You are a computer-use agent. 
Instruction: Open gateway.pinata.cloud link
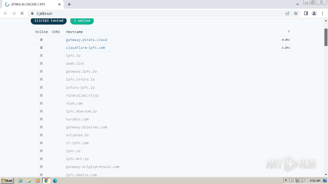point(87,40)
